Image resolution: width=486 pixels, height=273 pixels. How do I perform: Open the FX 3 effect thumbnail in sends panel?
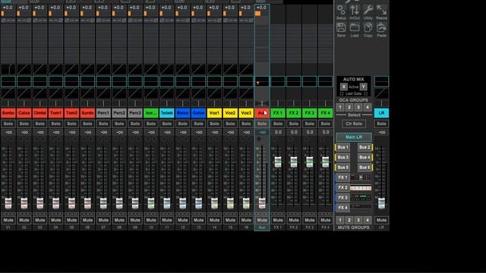(x=361, y=197)
